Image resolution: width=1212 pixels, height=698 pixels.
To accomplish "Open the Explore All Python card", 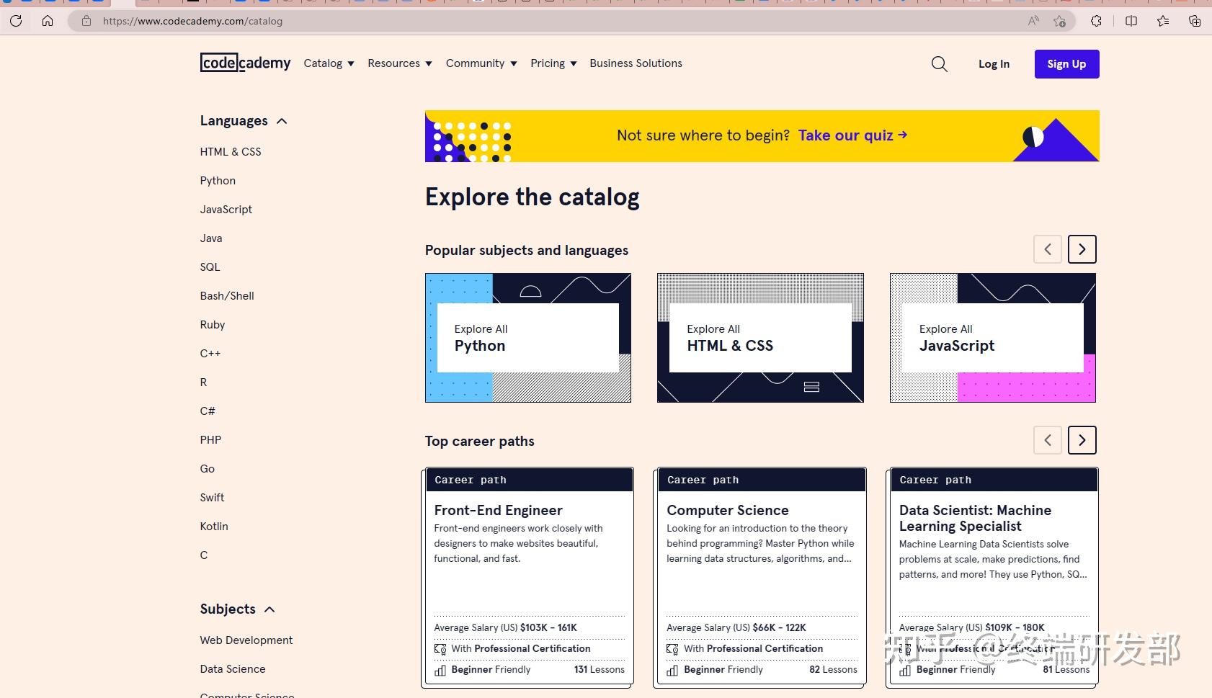I will coord(528,338).
